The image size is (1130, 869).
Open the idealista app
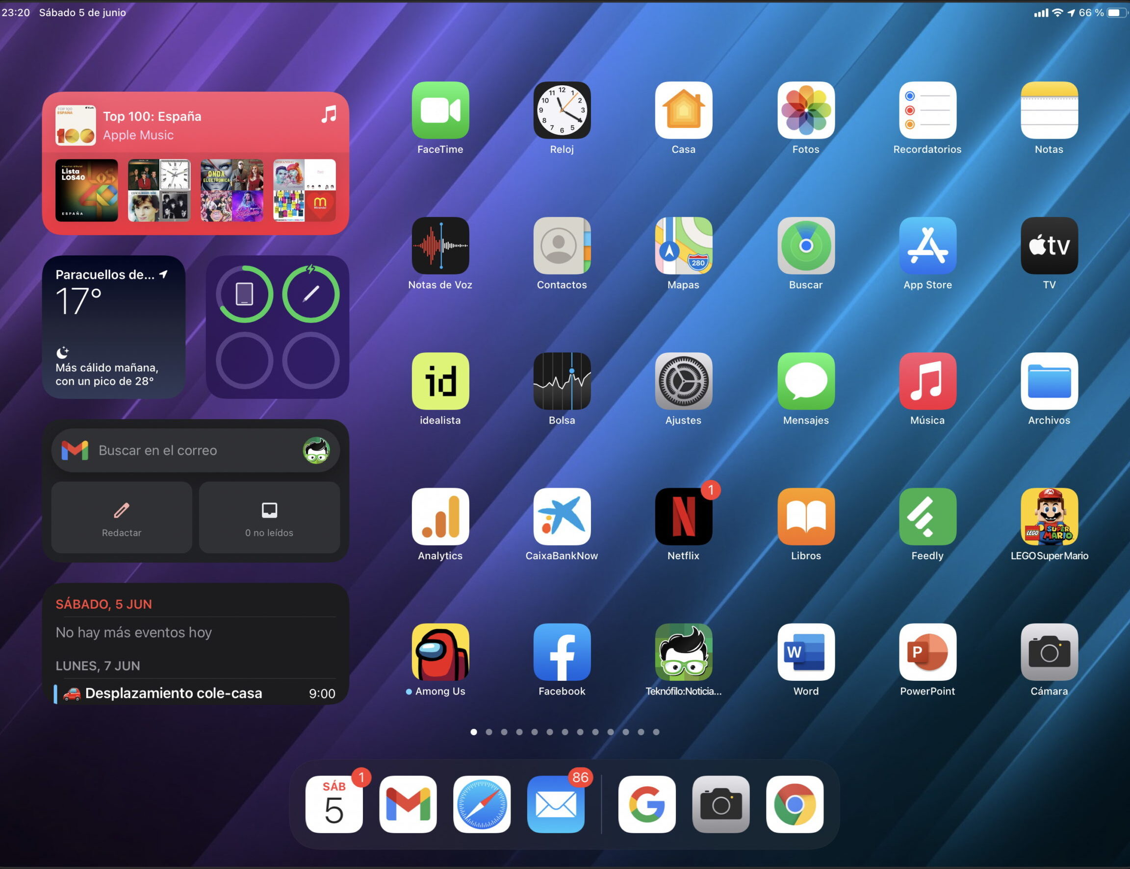(440, 381)
